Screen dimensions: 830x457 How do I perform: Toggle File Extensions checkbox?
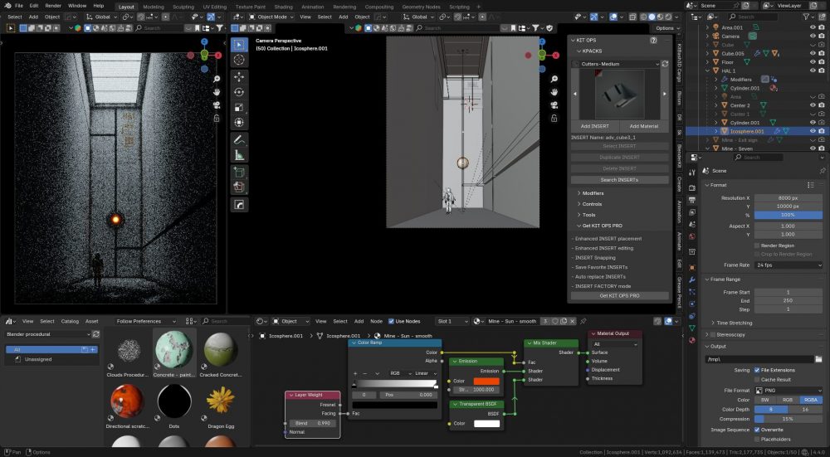coord(757,370)
